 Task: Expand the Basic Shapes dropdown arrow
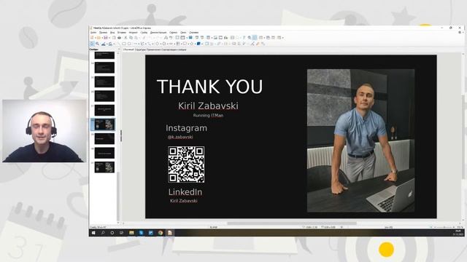click(160, 44)
